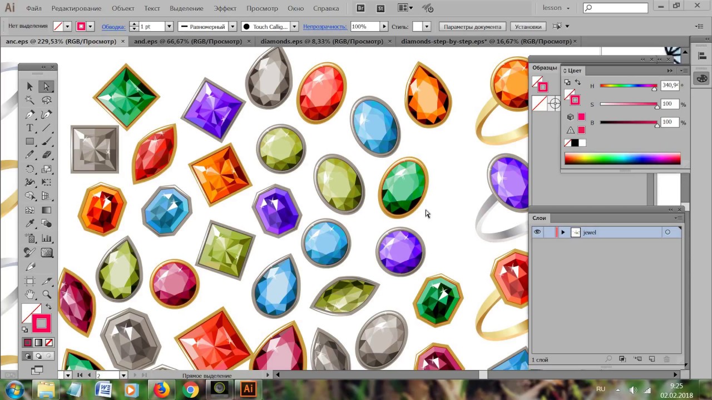The image size is (712, 400).
Task: Select the Pen tool
Action: pyautogui.click(x=30, y=114)
